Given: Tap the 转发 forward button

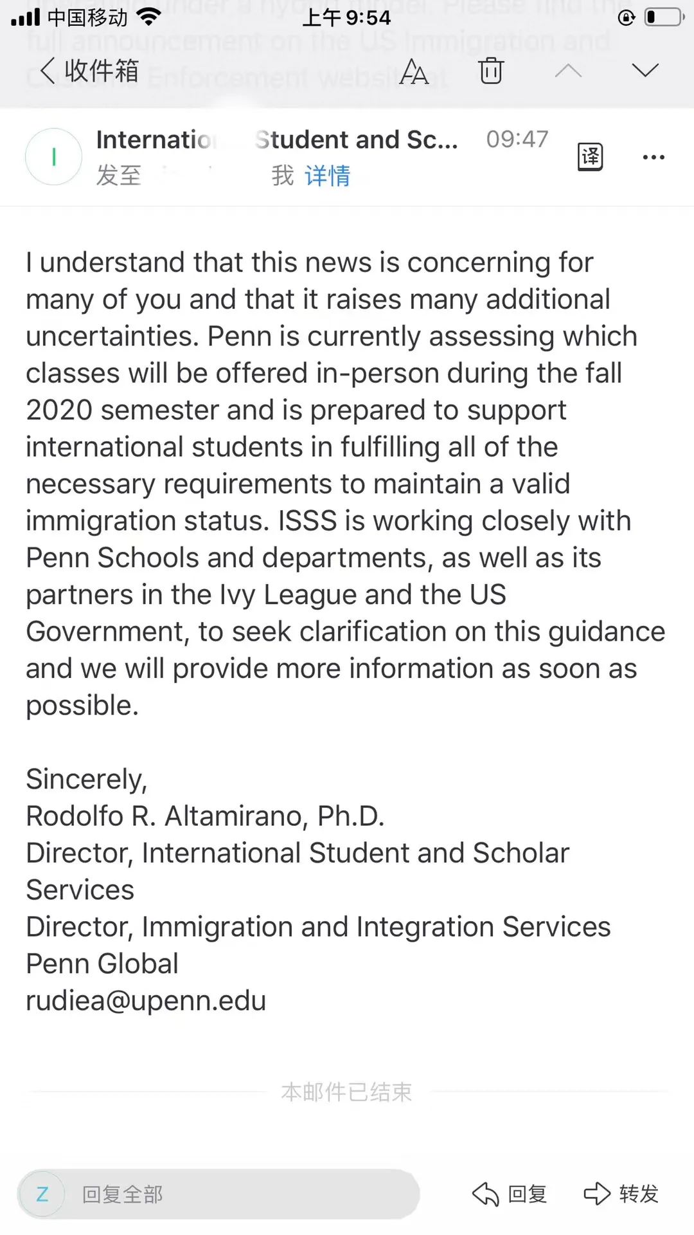Looking at the screenshot, I should coord(638,1194).
